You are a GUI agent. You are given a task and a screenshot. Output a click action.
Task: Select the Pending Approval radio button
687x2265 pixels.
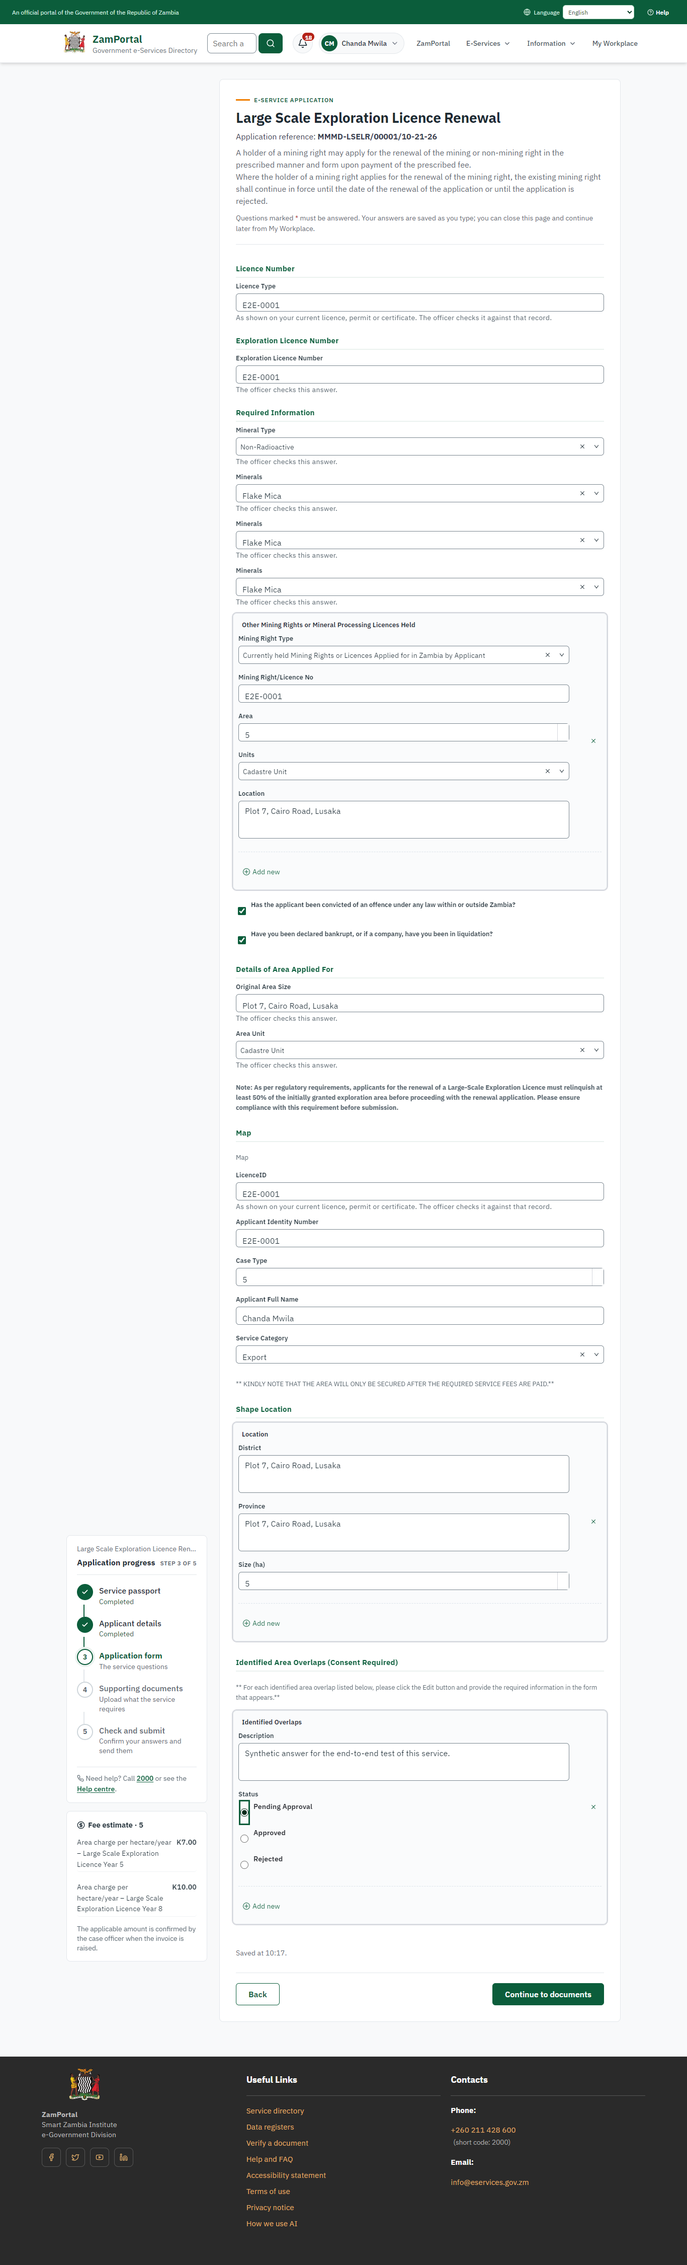244,1812
